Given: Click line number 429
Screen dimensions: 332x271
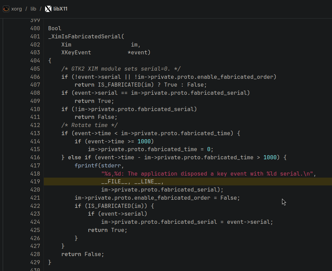Looking at the screenshot, I should 35,262.
